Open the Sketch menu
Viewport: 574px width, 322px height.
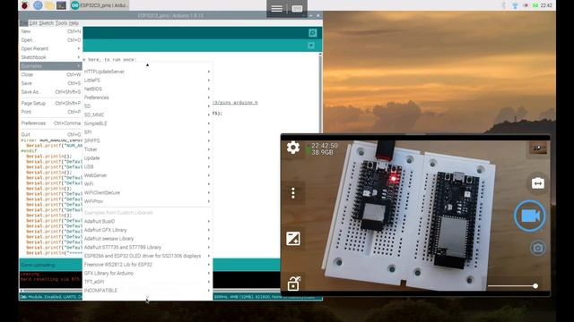pos(46,23)
